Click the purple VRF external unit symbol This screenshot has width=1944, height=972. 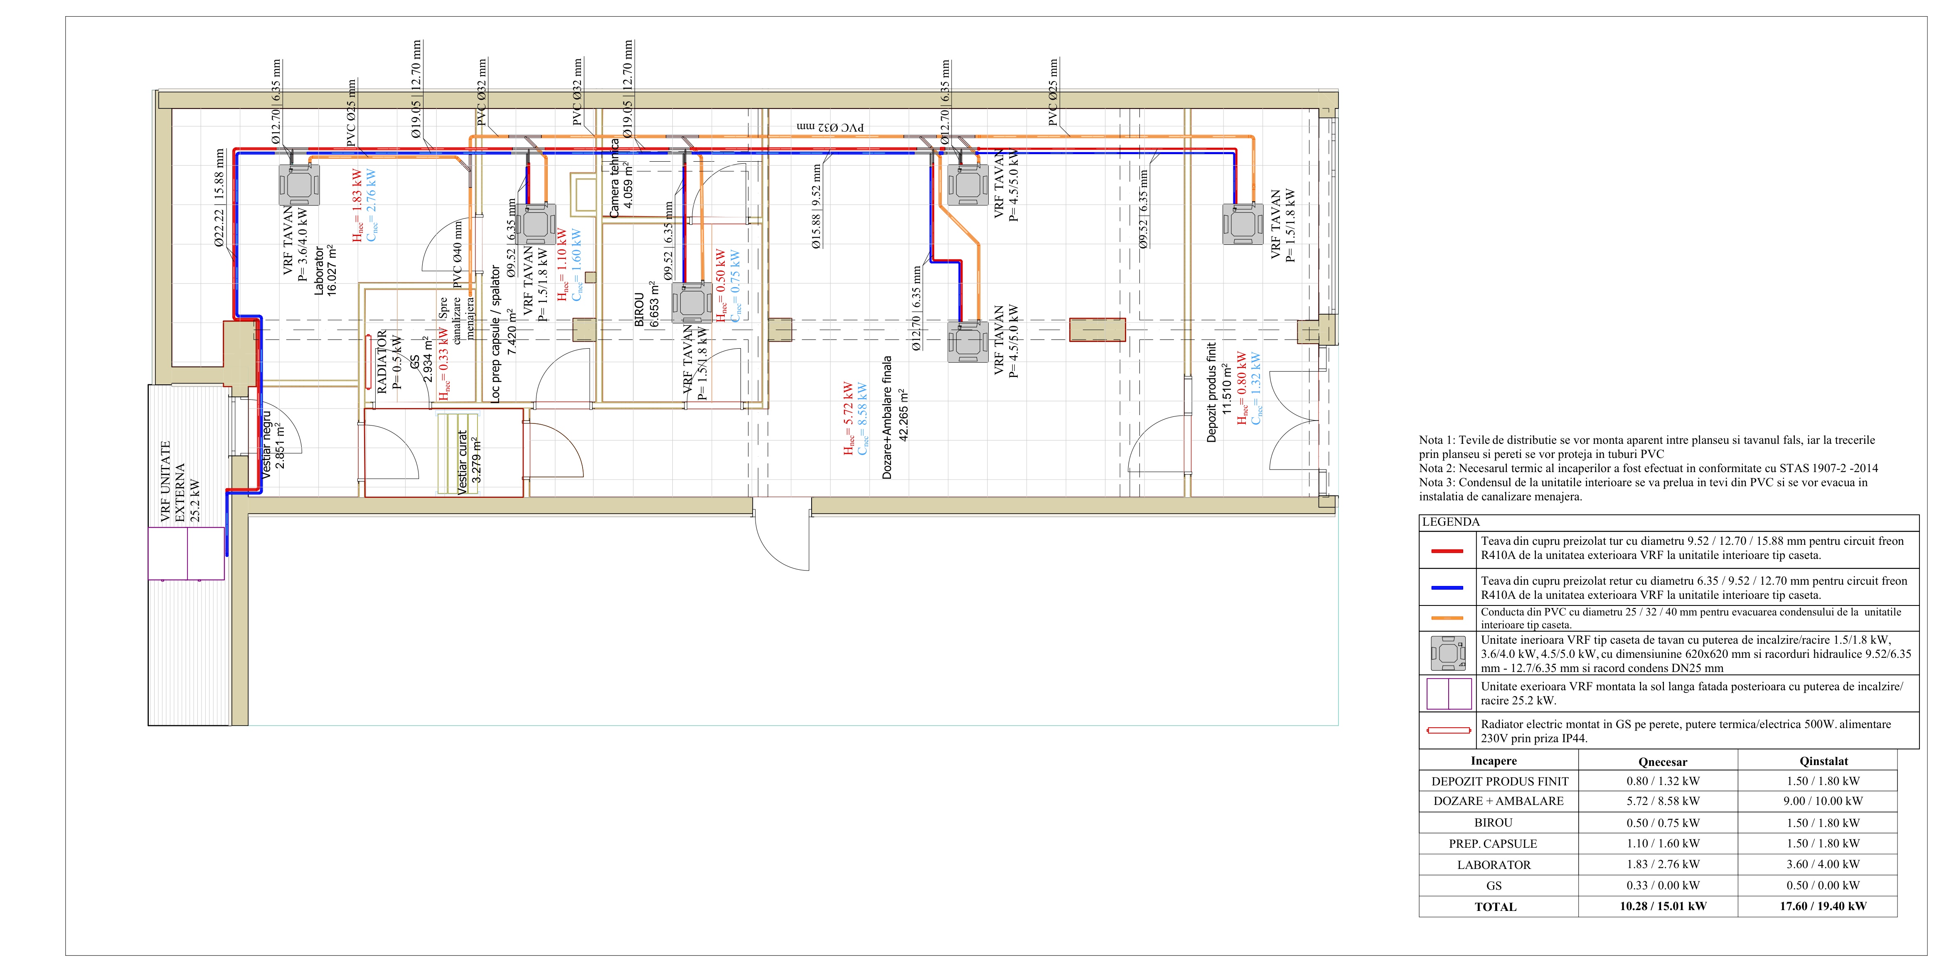tap(187, 553)
